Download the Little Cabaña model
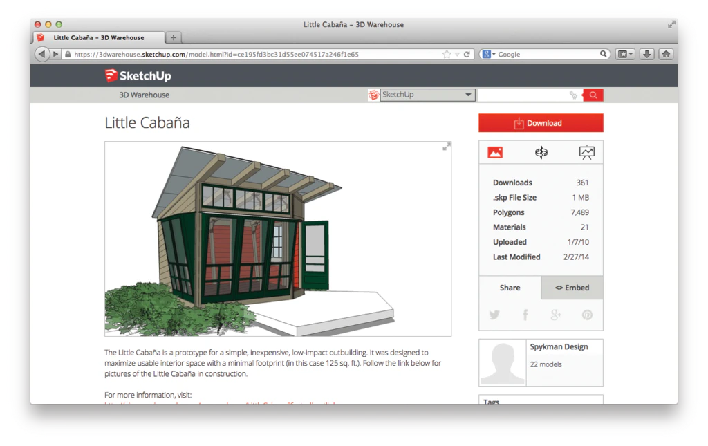Viewport: 708px width, 446px height. point(541,123)
